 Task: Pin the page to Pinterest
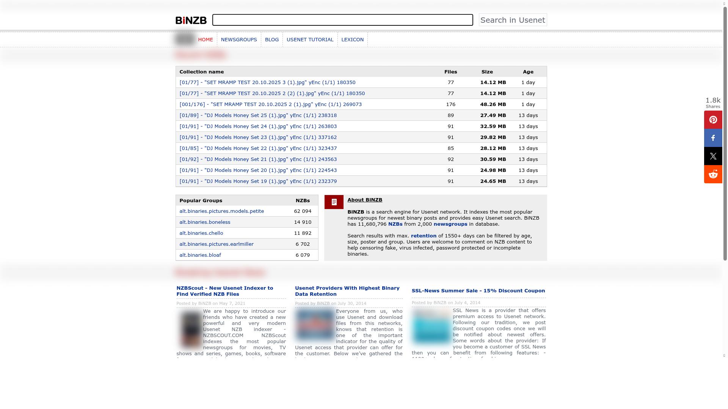713,120
